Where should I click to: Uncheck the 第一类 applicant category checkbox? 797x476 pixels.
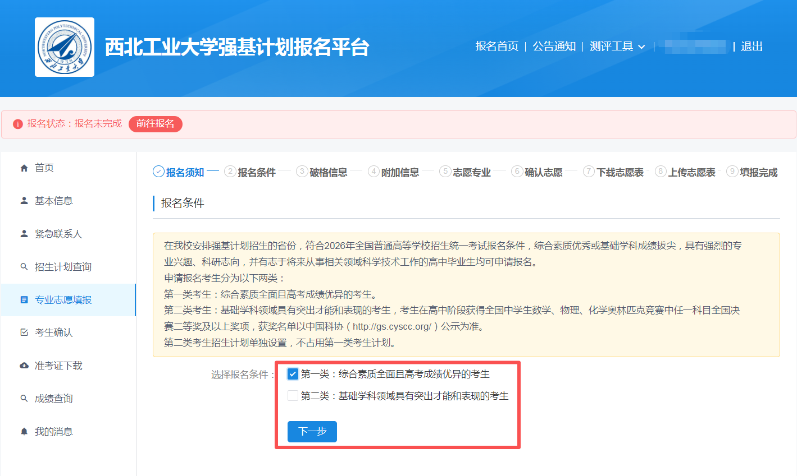click(x=293, y=374)
